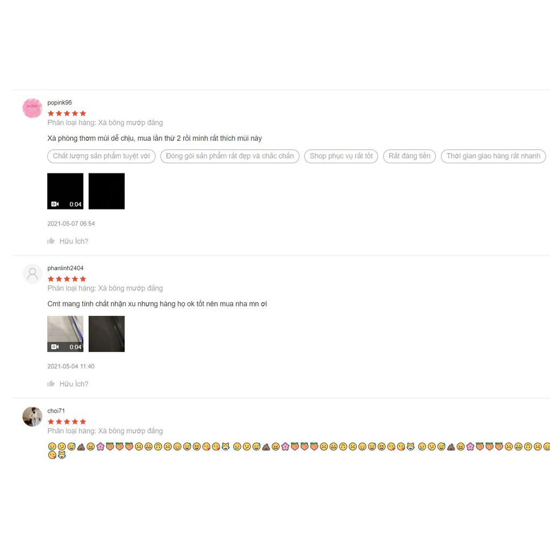Open the popink96 username link
Screen dimensions: 550x550
pyautogui.click(x=60, y=103)
